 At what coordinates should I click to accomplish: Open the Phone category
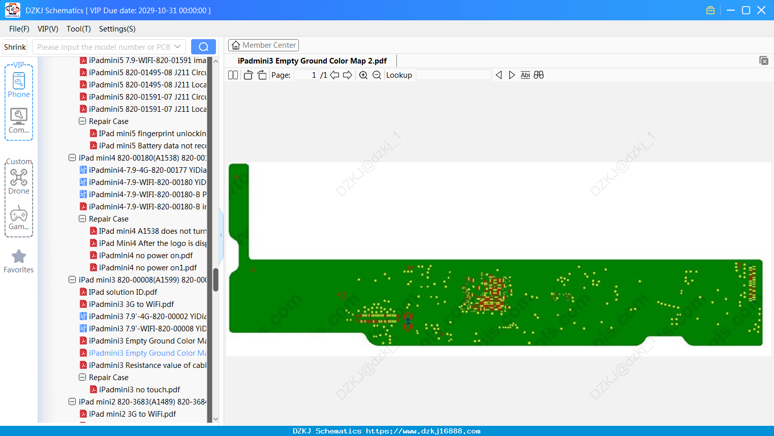click(x=19, y=85)
